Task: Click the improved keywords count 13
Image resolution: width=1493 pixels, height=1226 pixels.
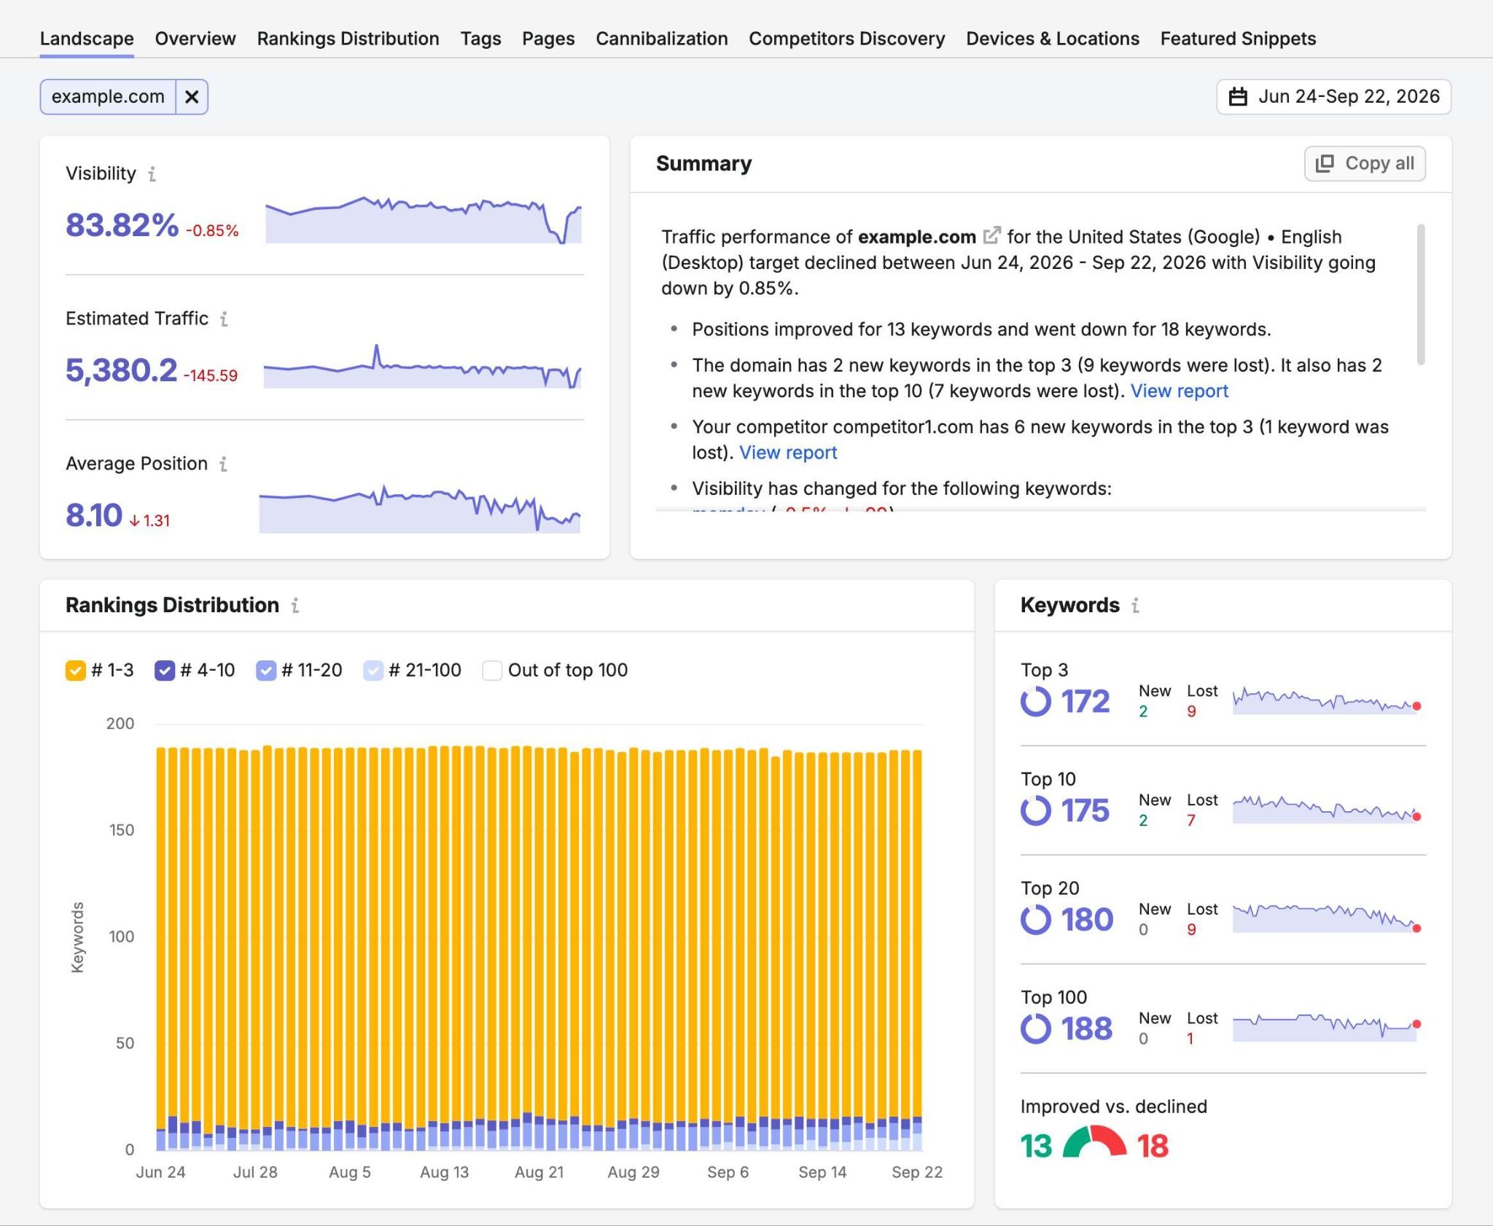Action: click(x=1036, y=1146)
